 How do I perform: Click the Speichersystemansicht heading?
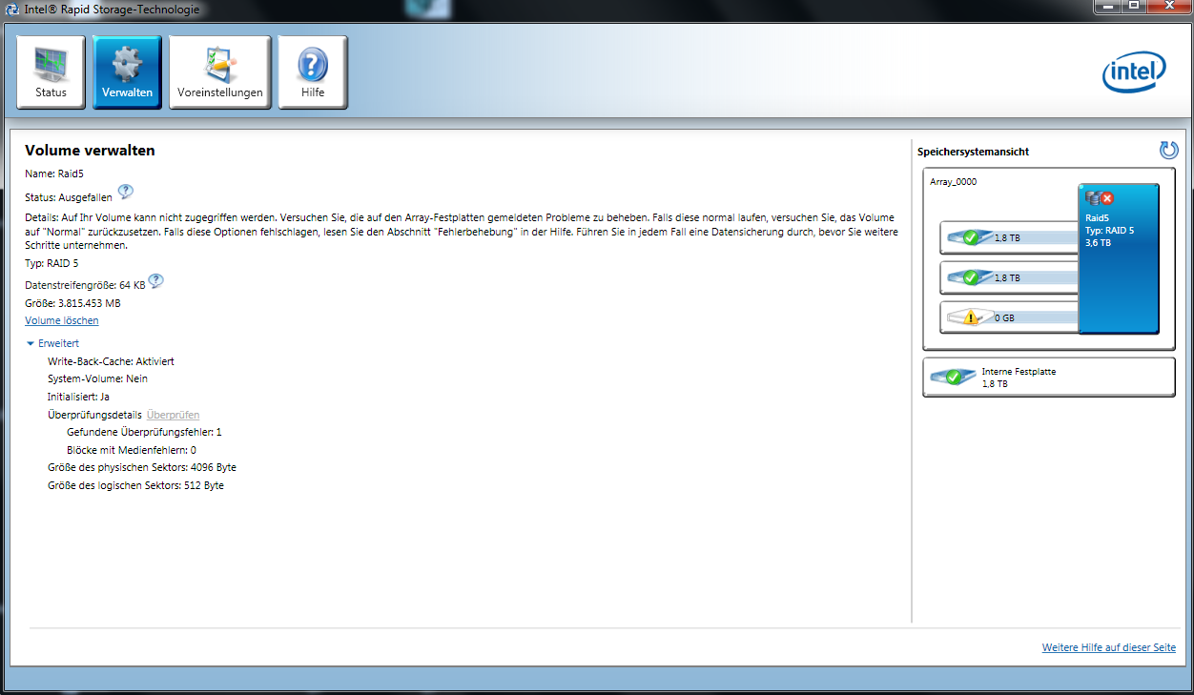pos(973,152)
